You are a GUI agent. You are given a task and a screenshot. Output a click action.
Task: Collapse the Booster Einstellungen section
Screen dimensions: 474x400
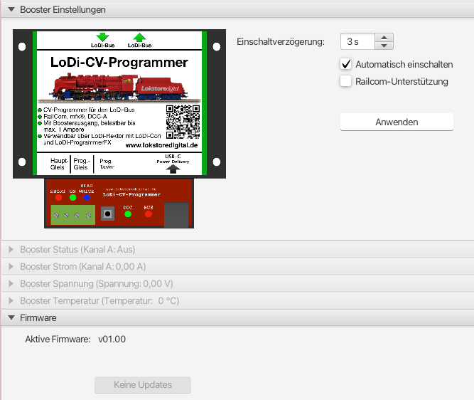tap(11, 10)
